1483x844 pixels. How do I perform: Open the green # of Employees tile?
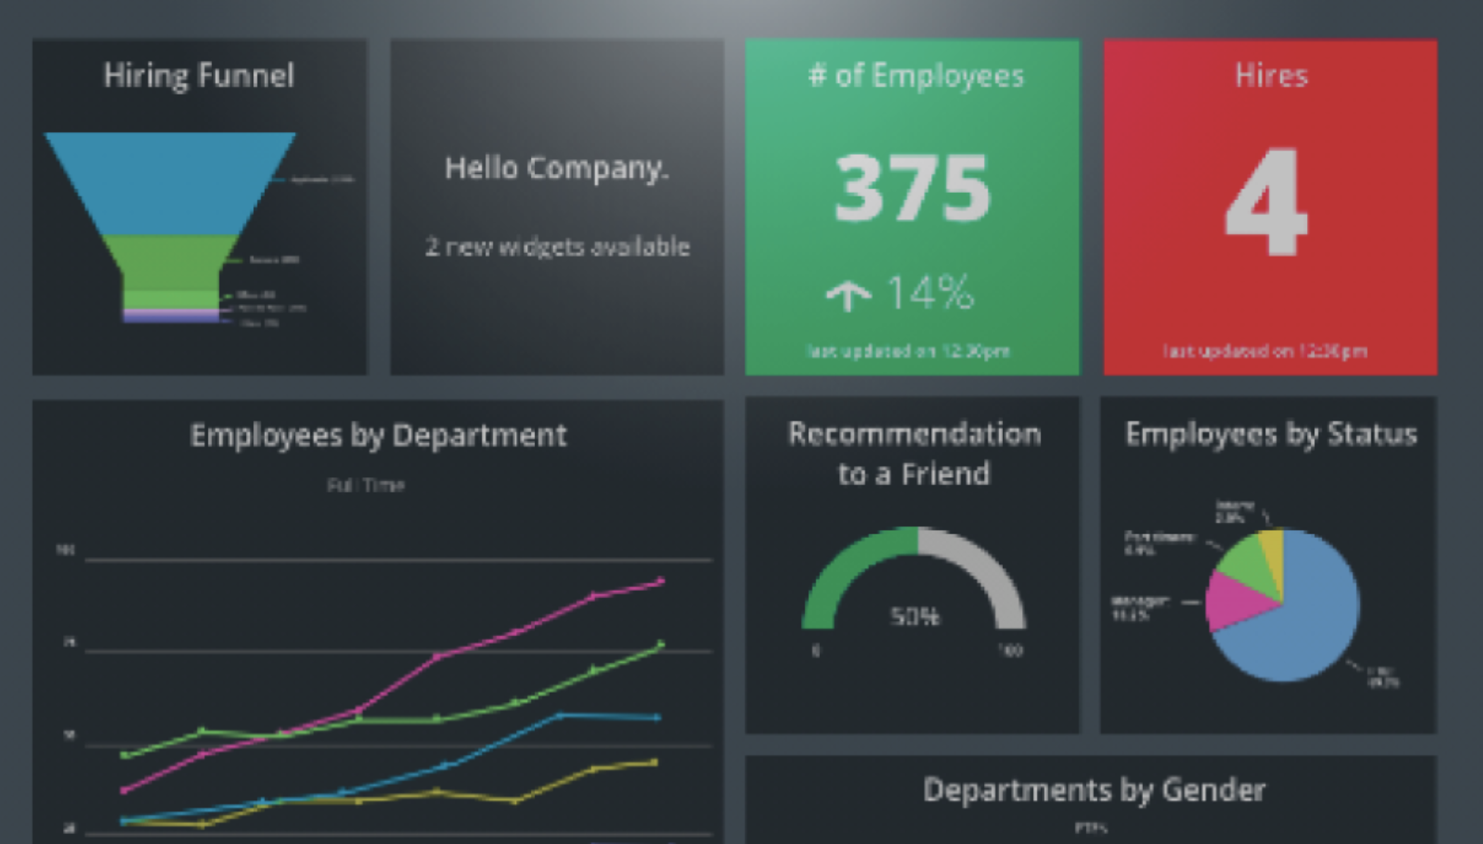pos(912,206)
